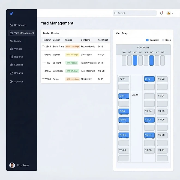
Task: Select occupied trailer D-08 on yard map
Action: click(124, 112)
